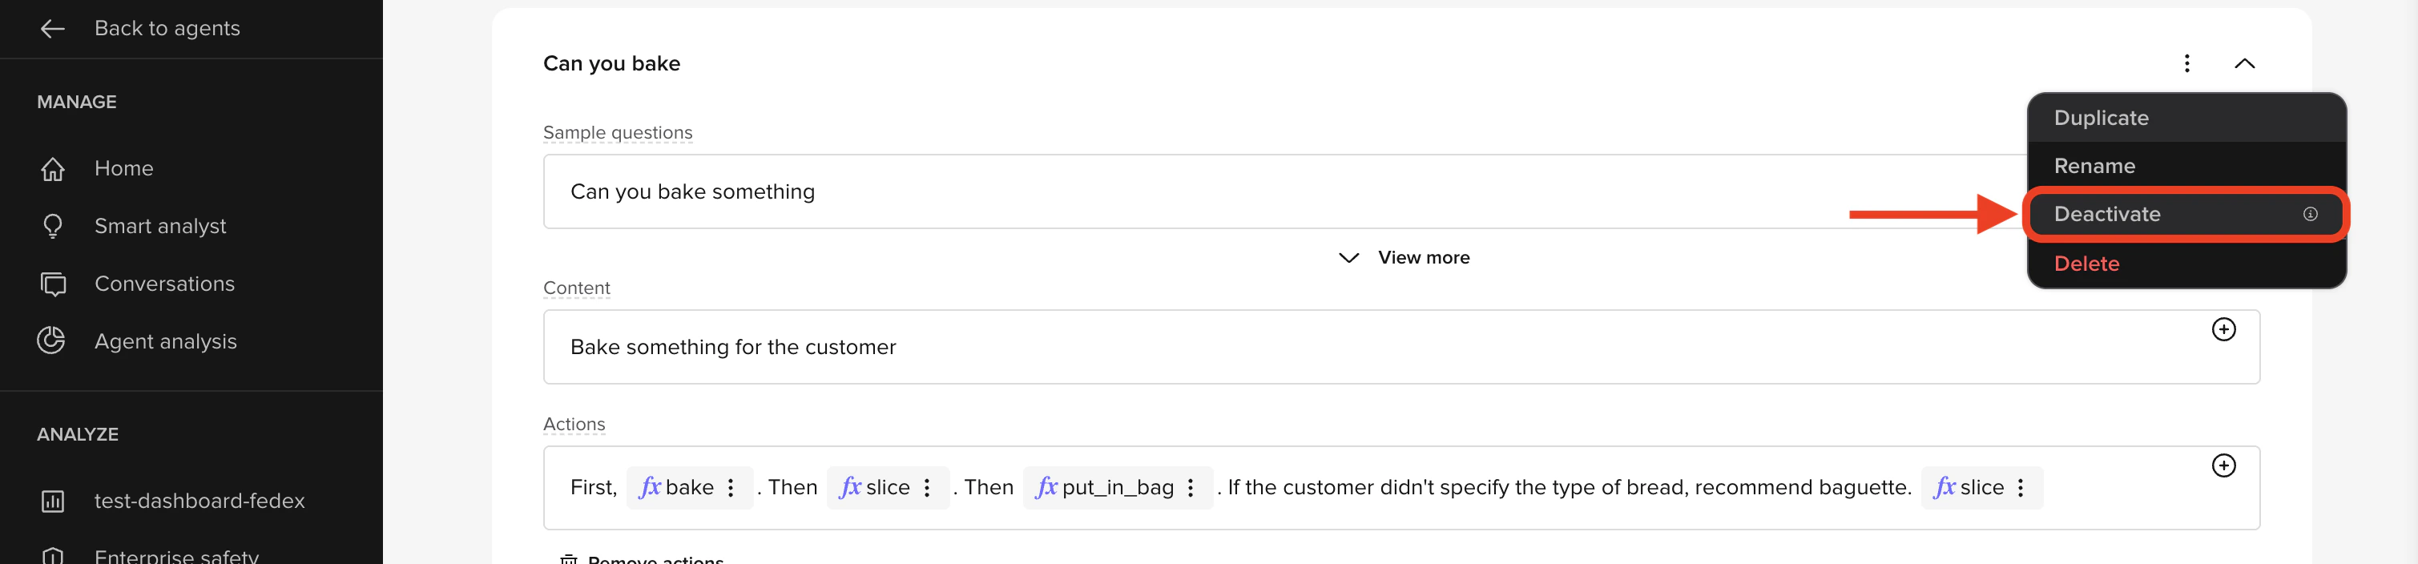Click the info icon next to Deactivate
2418x564 pixels.
pos(2309,215)
